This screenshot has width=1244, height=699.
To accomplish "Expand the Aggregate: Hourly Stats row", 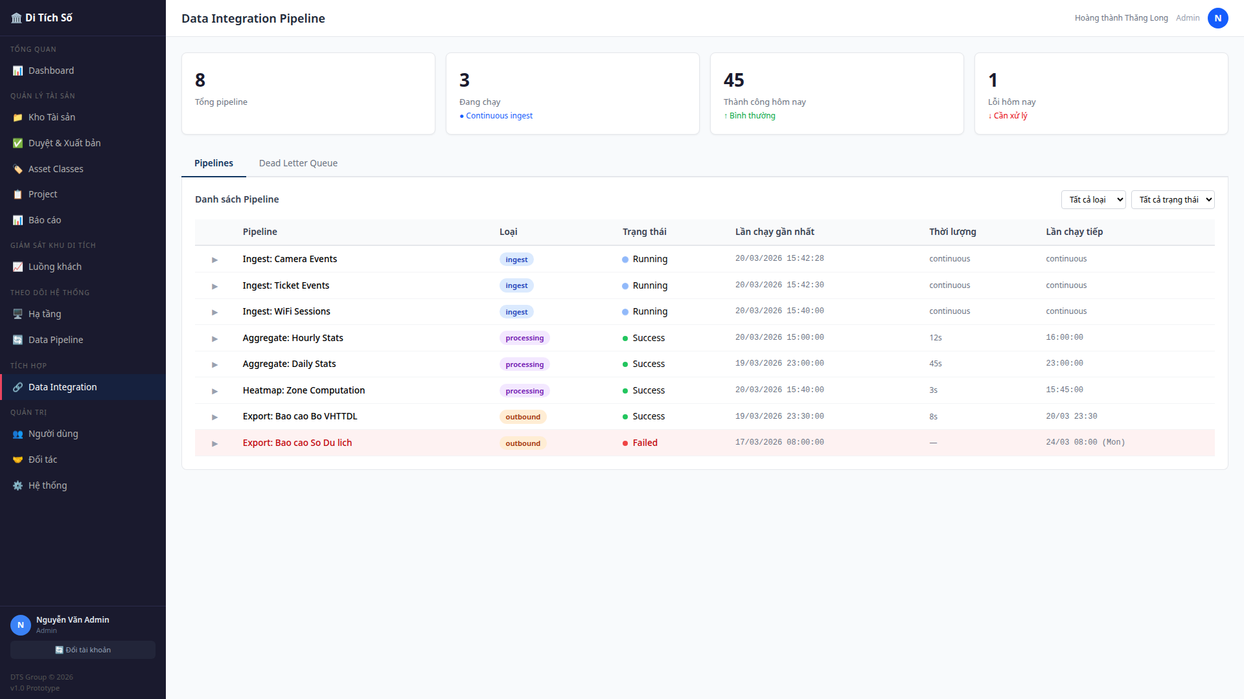I will click(214, 338).
